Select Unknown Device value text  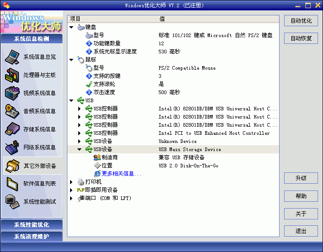178,141
